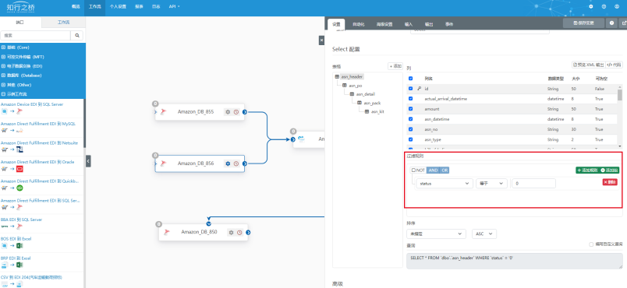
Task: Open the ASC sort direction dropdown
Action: (x=484, y=234)
